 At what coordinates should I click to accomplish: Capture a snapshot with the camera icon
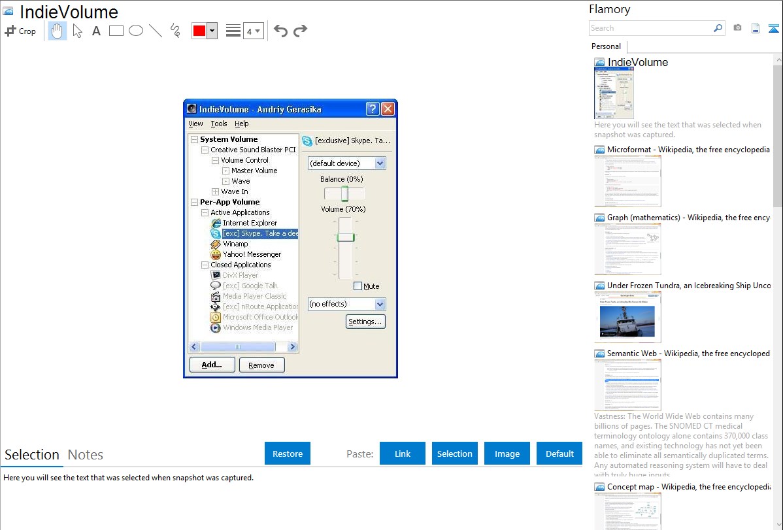point(737,28)
